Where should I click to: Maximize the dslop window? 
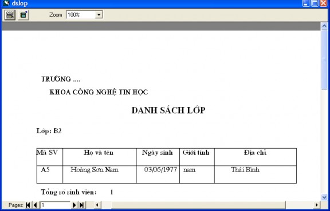315,3
